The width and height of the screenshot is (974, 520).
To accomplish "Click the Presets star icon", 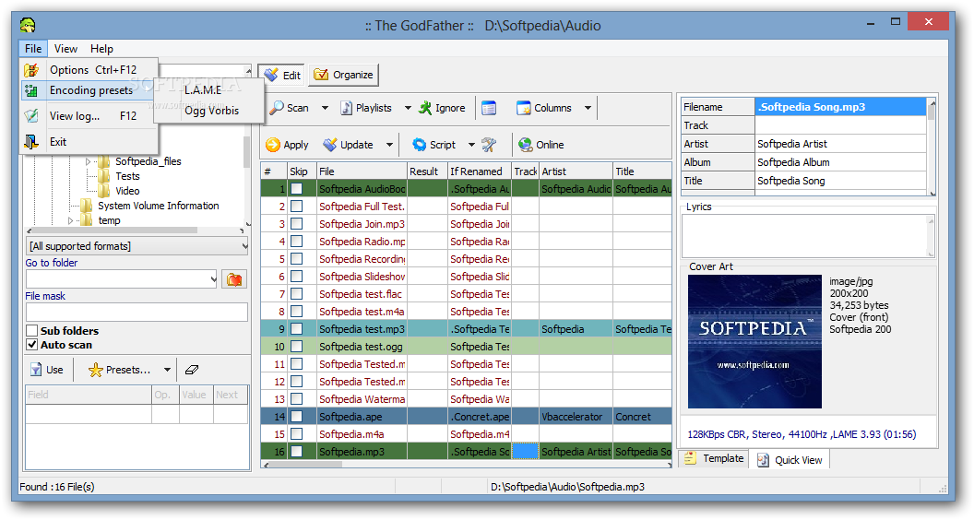I will (96, 371).
